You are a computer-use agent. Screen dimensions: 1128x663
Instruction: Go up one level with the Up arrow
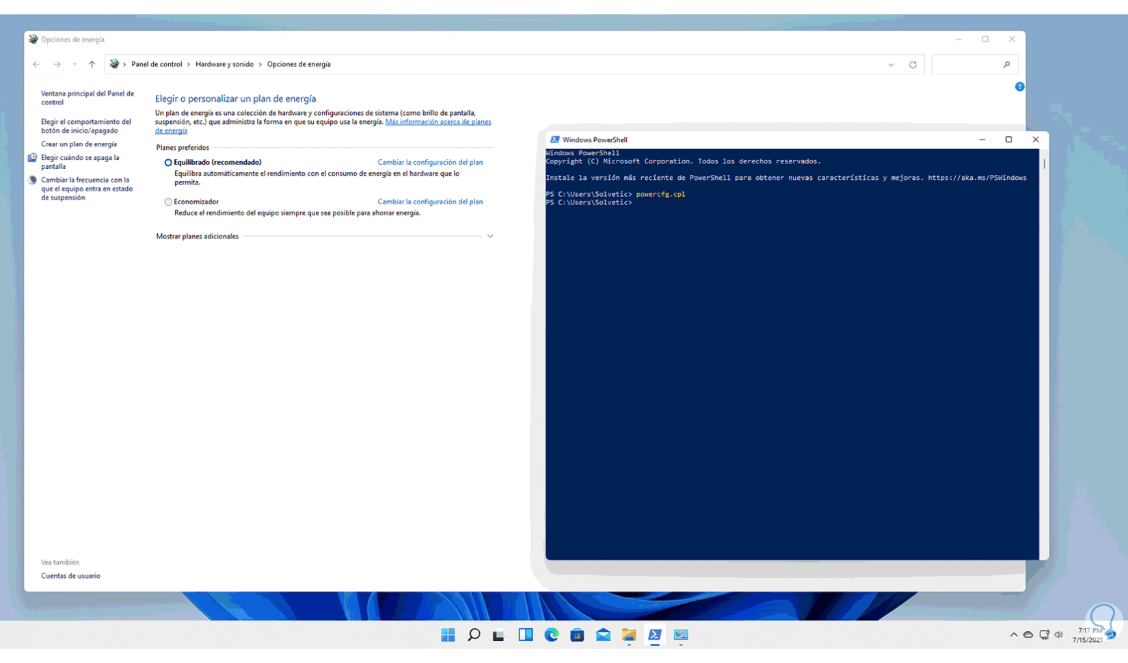pyautogui.click(x=92, y=64)
